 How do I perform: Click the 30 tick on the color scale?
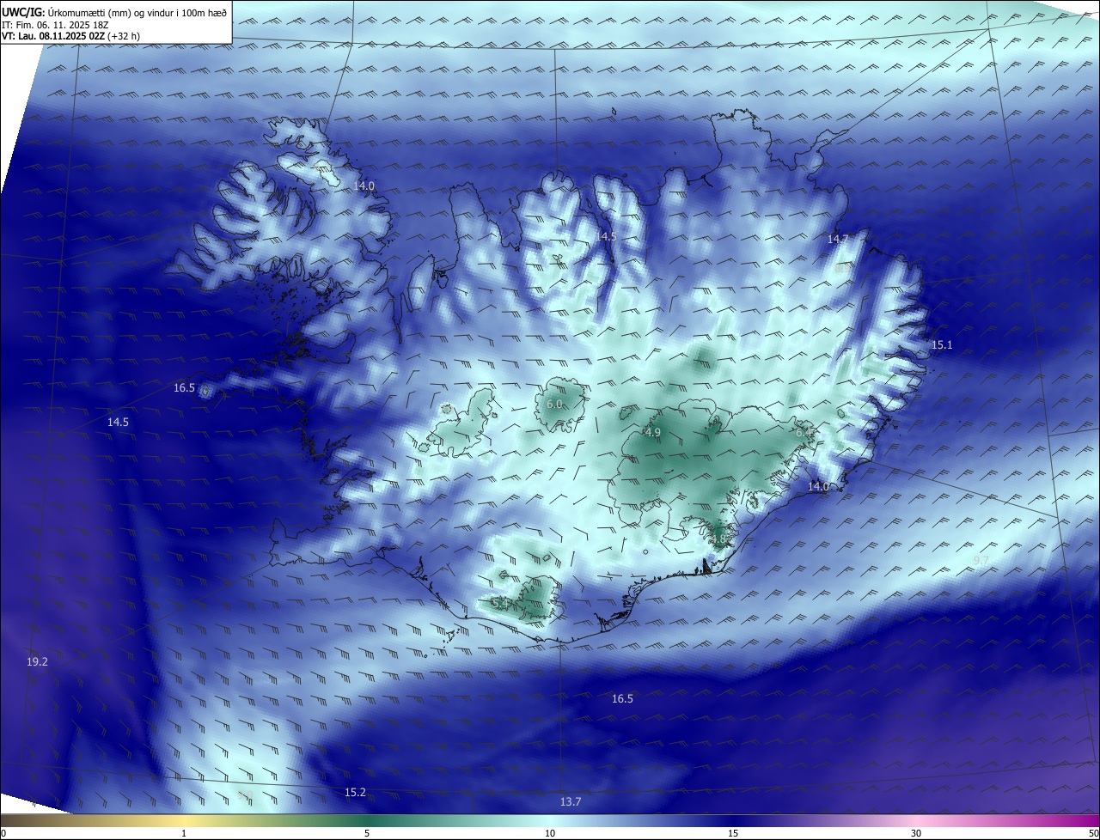(x=916, y=833)
